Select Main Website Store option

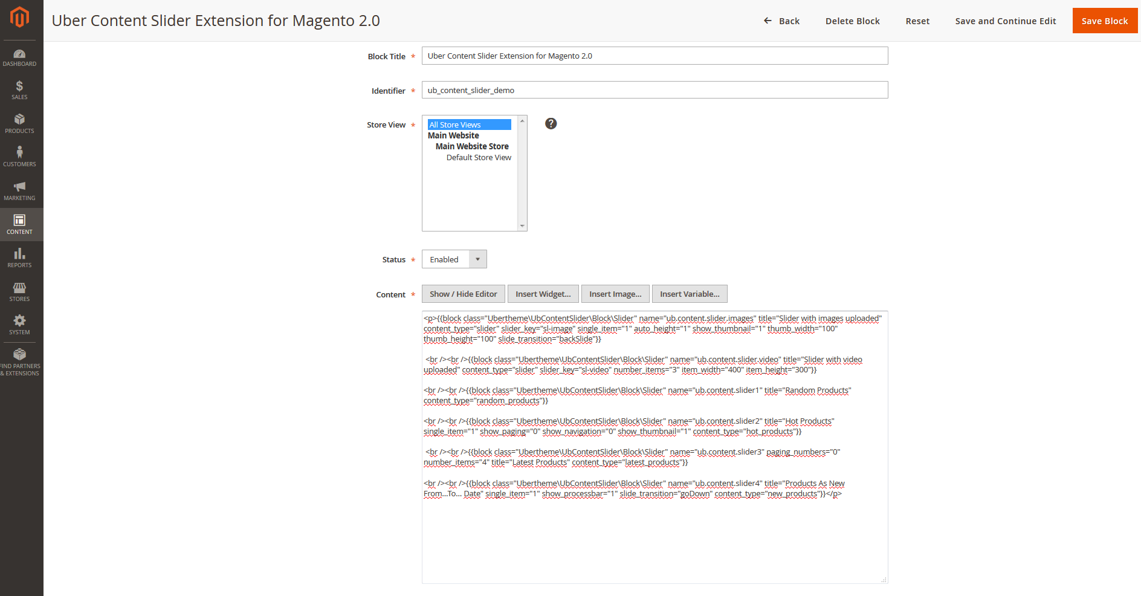(472, 146)
